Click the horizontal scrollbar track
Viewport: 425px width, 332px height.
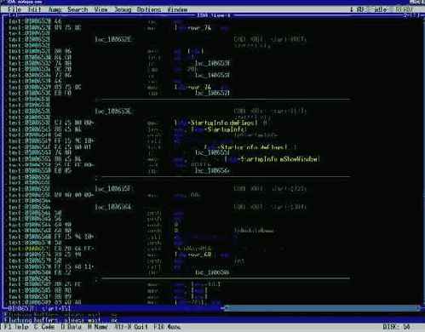321,308
